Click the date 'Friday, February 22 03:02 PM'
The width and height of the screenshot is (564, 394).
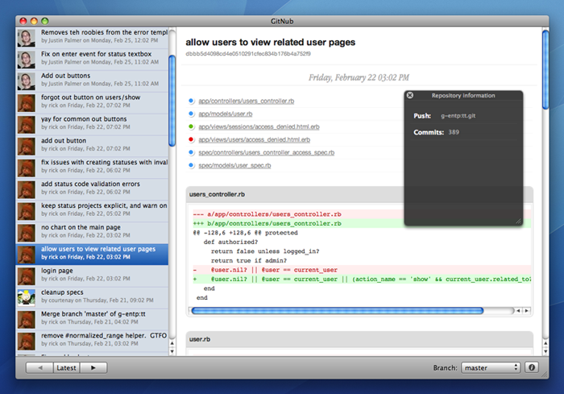tap(359, 77)
